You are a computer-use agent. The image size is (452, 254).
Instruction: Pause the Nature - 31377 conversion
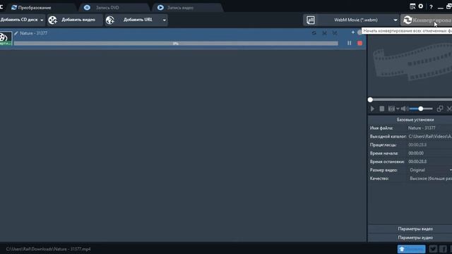350,43
